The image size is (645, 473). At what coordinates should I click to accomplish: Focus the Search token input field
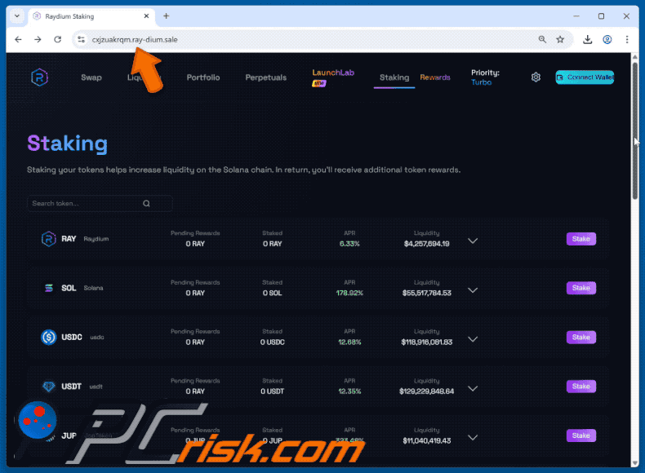tap(100, 203)
